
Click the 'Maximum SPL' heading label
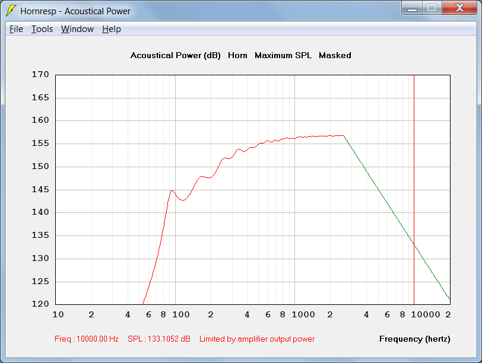pyautogui.click(x=283, y=55)
